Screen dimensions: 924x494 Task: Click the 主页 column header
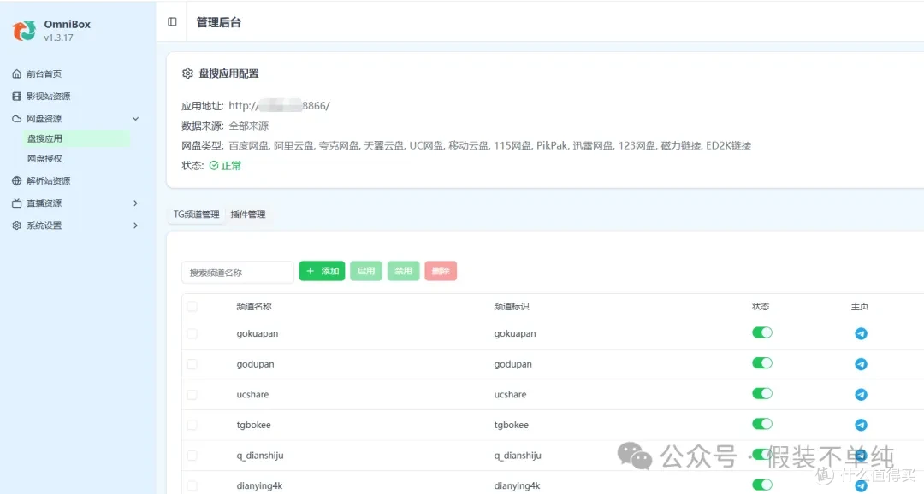860,306
